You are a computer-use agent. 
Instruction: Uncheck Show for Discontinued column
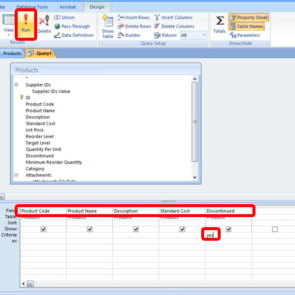coord(228,229)
